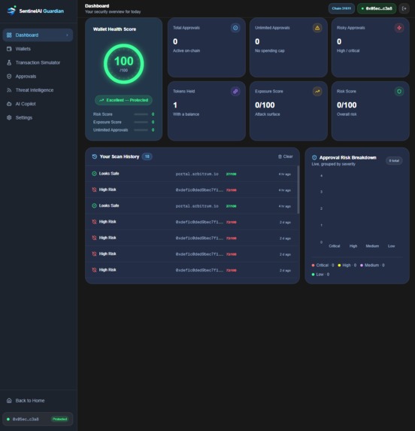Click the Total Approvals check icon
This screenshot has width=415, height=431.
point(235,28)
